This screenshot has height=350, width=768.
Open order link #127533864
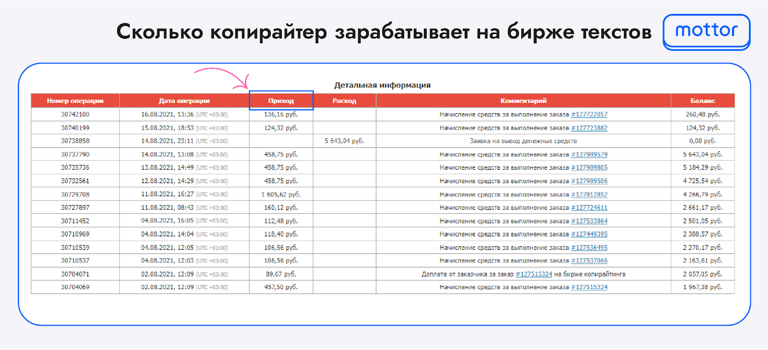tap(589, 221)
